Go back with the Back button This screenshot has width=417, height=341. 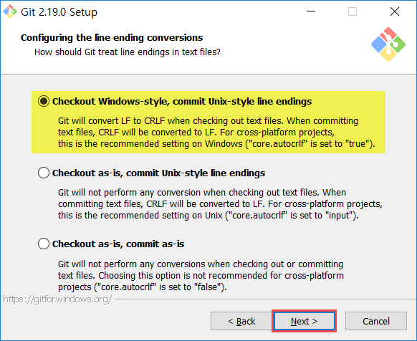[x=241, y=321]
